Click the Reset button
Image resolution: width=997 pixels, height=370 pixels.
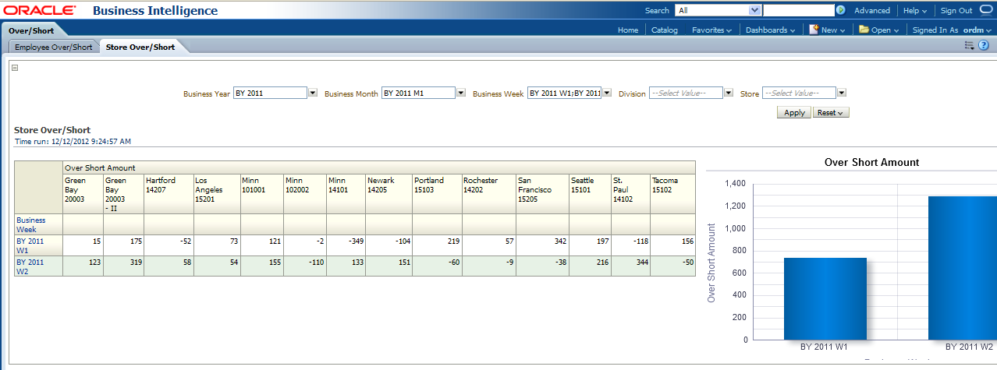pos(831,112)
